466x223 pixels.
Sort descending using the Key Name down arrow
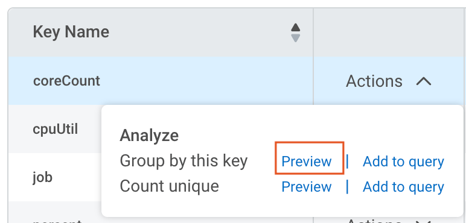coord(295,38)
